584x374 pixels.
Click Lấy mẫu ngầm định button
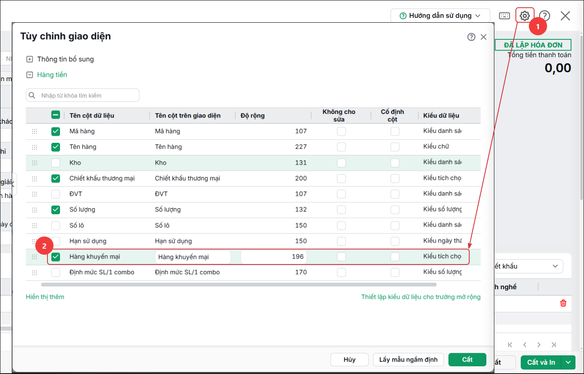click(408, 359)
